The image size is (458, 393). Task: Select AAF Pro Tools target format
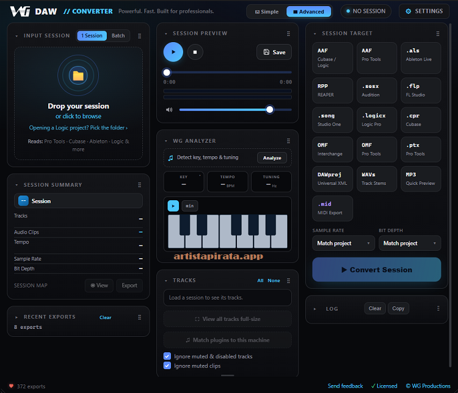tap(377, 58)
